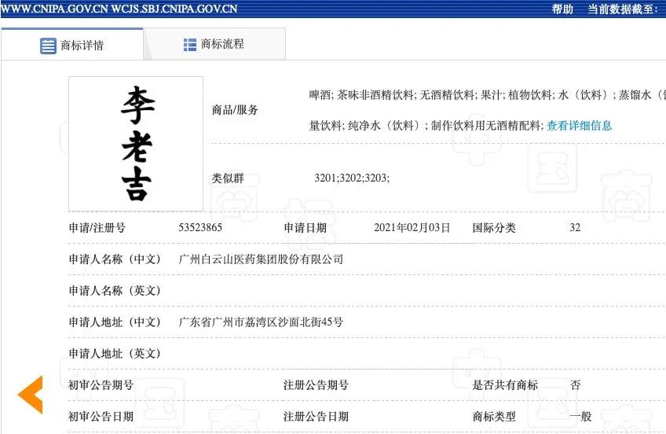Click the 申请/注册号 label

click(x=97, y=228)
